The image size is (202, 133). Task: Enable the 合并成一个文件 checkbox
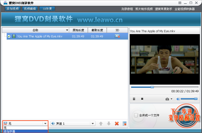click(136, 115)
